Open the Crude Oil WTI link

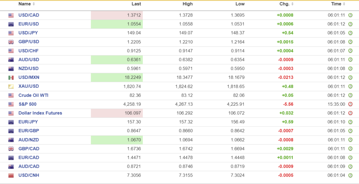33,95
